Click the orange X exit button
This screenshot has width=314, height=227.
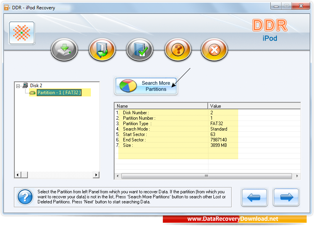214,50
